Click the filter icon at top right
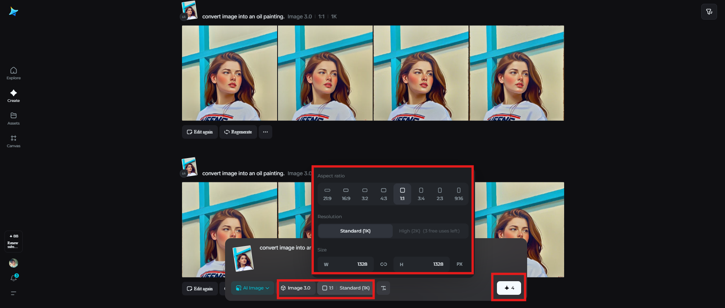The width and height of the screenshot is (725, 308). coord(709,12)
